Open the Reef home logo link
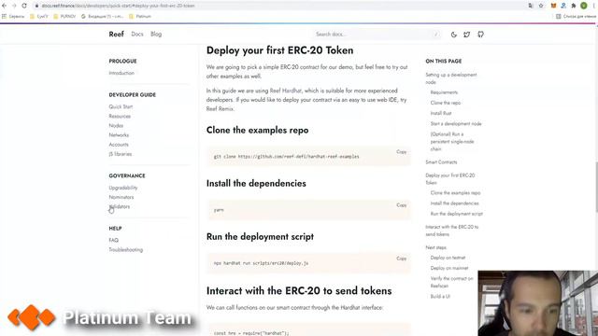Image resolution: width=598 pixels, height=336 pixels. 116,35
